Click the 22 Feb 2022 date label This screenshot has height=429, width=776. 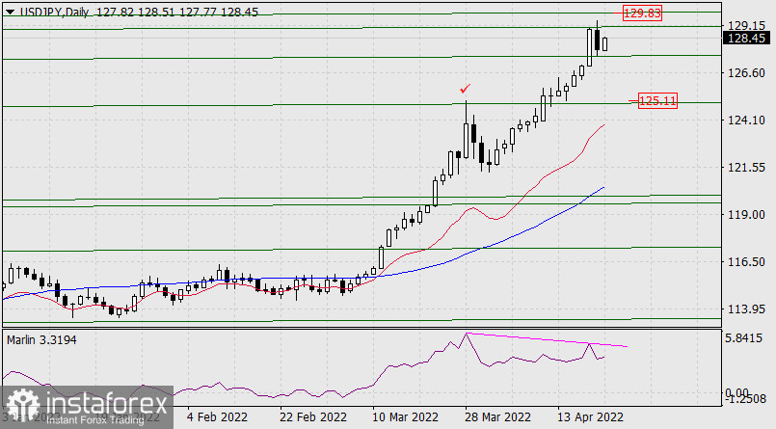point(312,417)
